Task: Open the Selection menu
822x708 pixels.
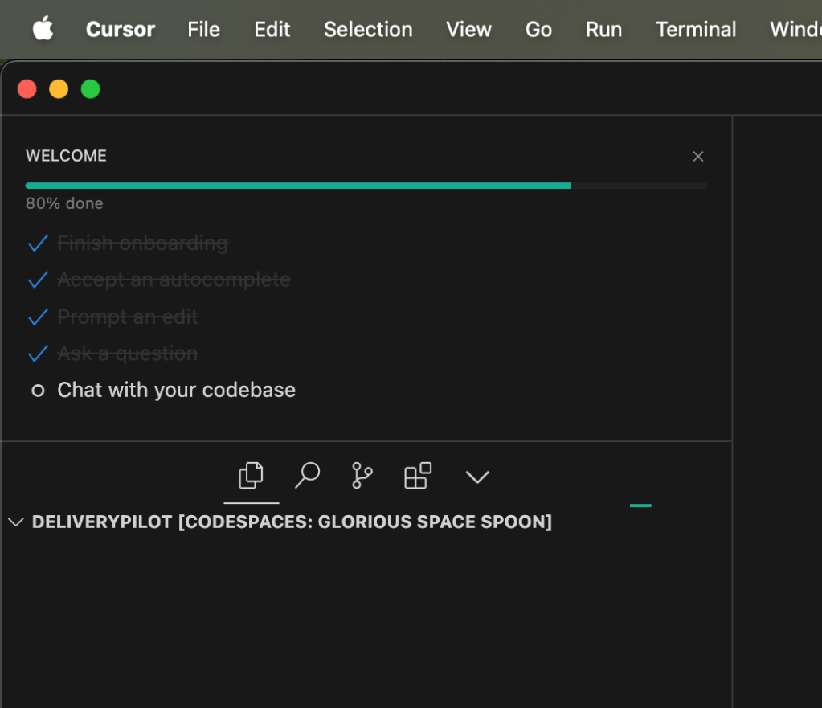Action: (x=368, y=30)
